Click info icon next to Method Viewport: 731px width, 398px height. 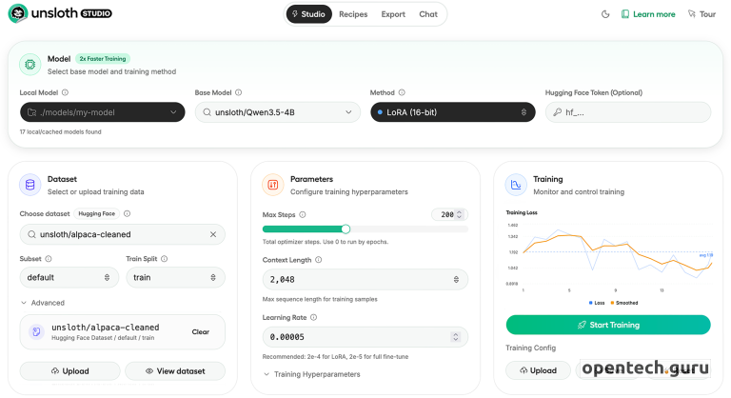point(403,92)
